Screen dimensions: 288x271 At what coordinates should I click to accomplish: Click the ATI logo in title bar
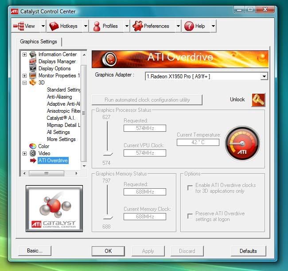coord(15,11)
